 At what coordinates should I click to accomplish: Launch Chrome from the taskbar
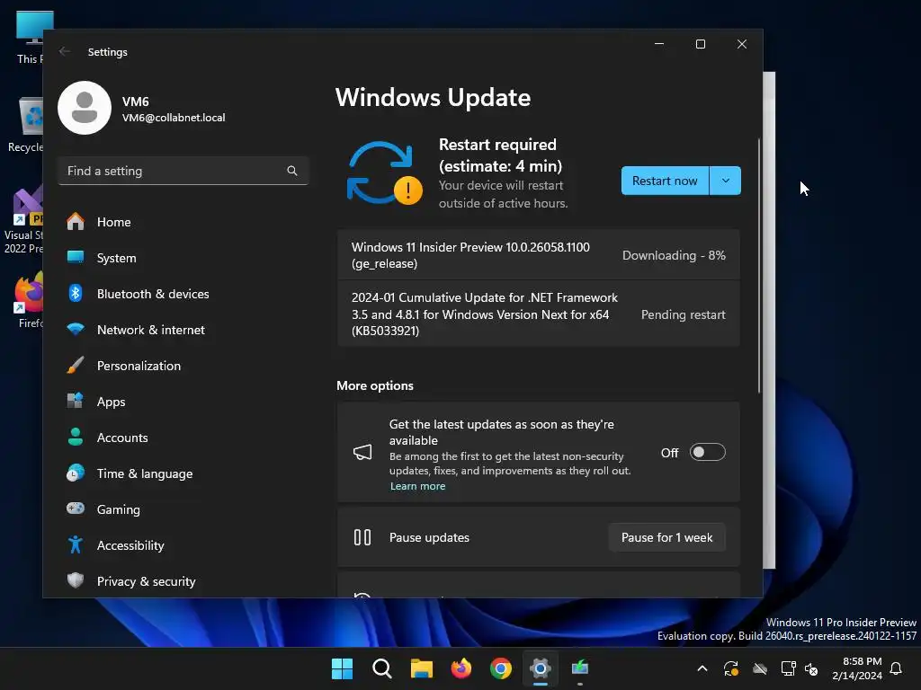(x=501, y=668)
